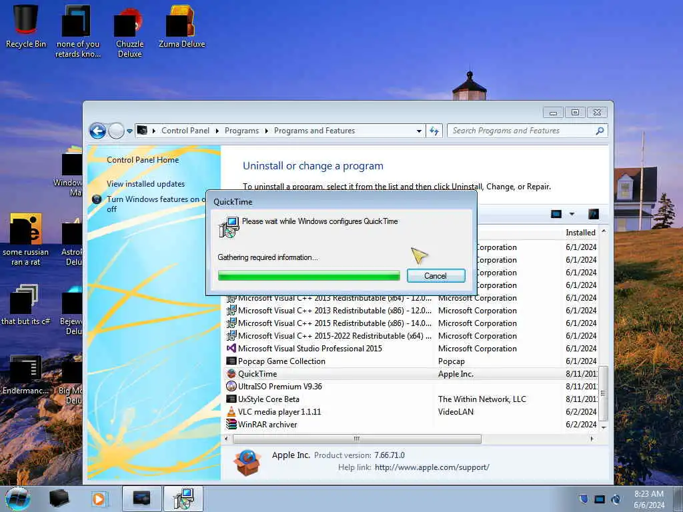
Task: Open the Chuzzle Deluxe desktop icon
Action: pyautogui.click(x=129, y=31)
